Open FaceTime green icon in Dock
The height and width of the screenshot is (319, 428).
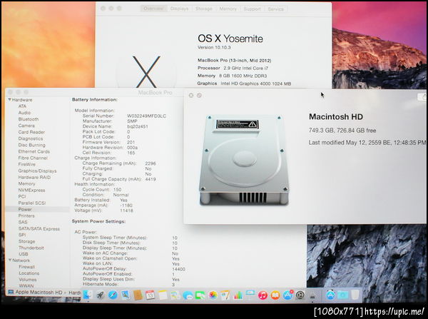200,295
